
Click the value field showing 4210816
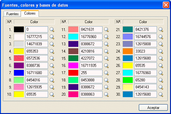pyautogui.click(x=91, y=51)
